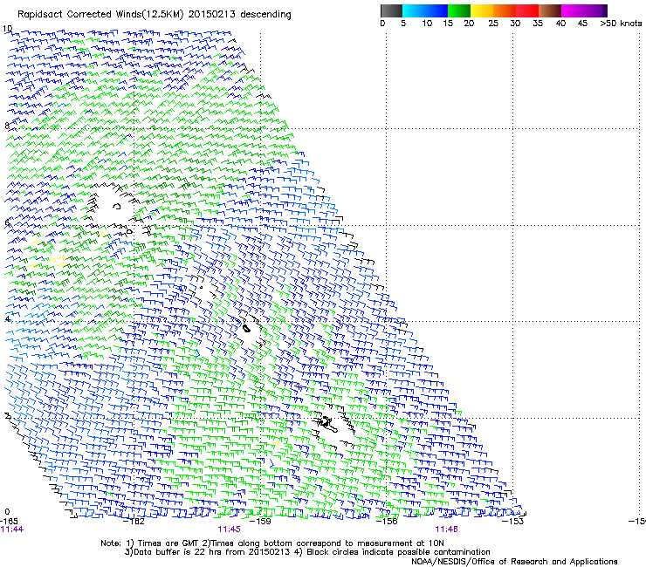
Task: Click latitude axis label "6"
Action: tap(7, 222)
